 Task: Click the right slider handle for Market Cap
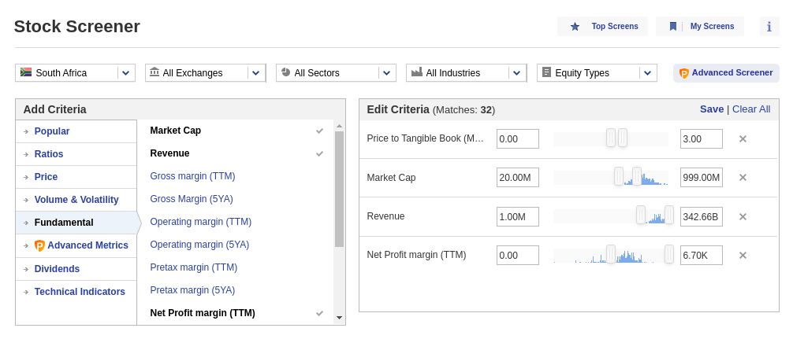click(637, 176)
